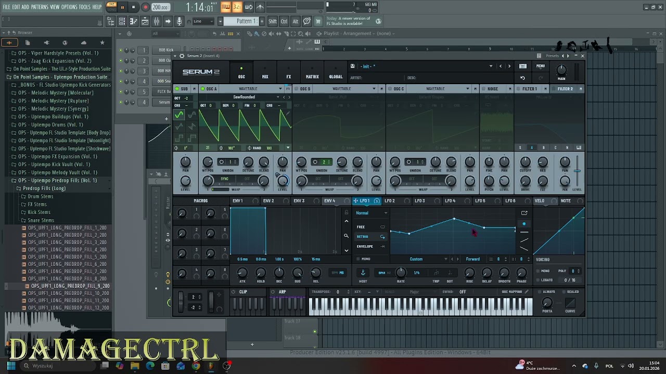Screen dimensions: 666x374
Task: Toggle the LEGATO checkbox in Voicing
Action: (538, 280)
